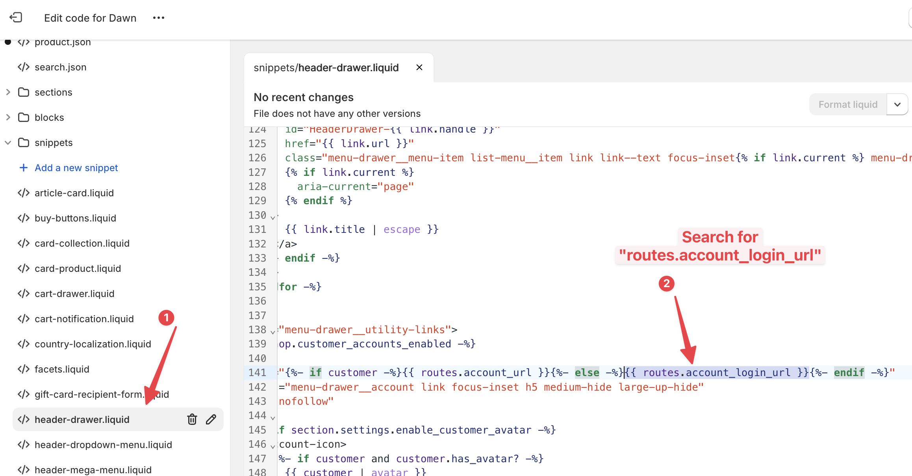This screenshot has width=912, height=476.
Task: Click line number 141 in gutter
Action: [257, 373]
